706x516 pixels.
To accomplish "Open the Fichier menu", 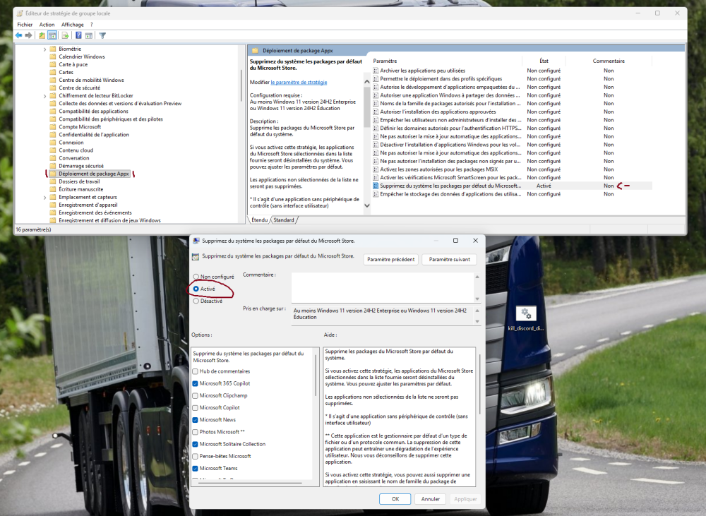I will coord(25,25).
